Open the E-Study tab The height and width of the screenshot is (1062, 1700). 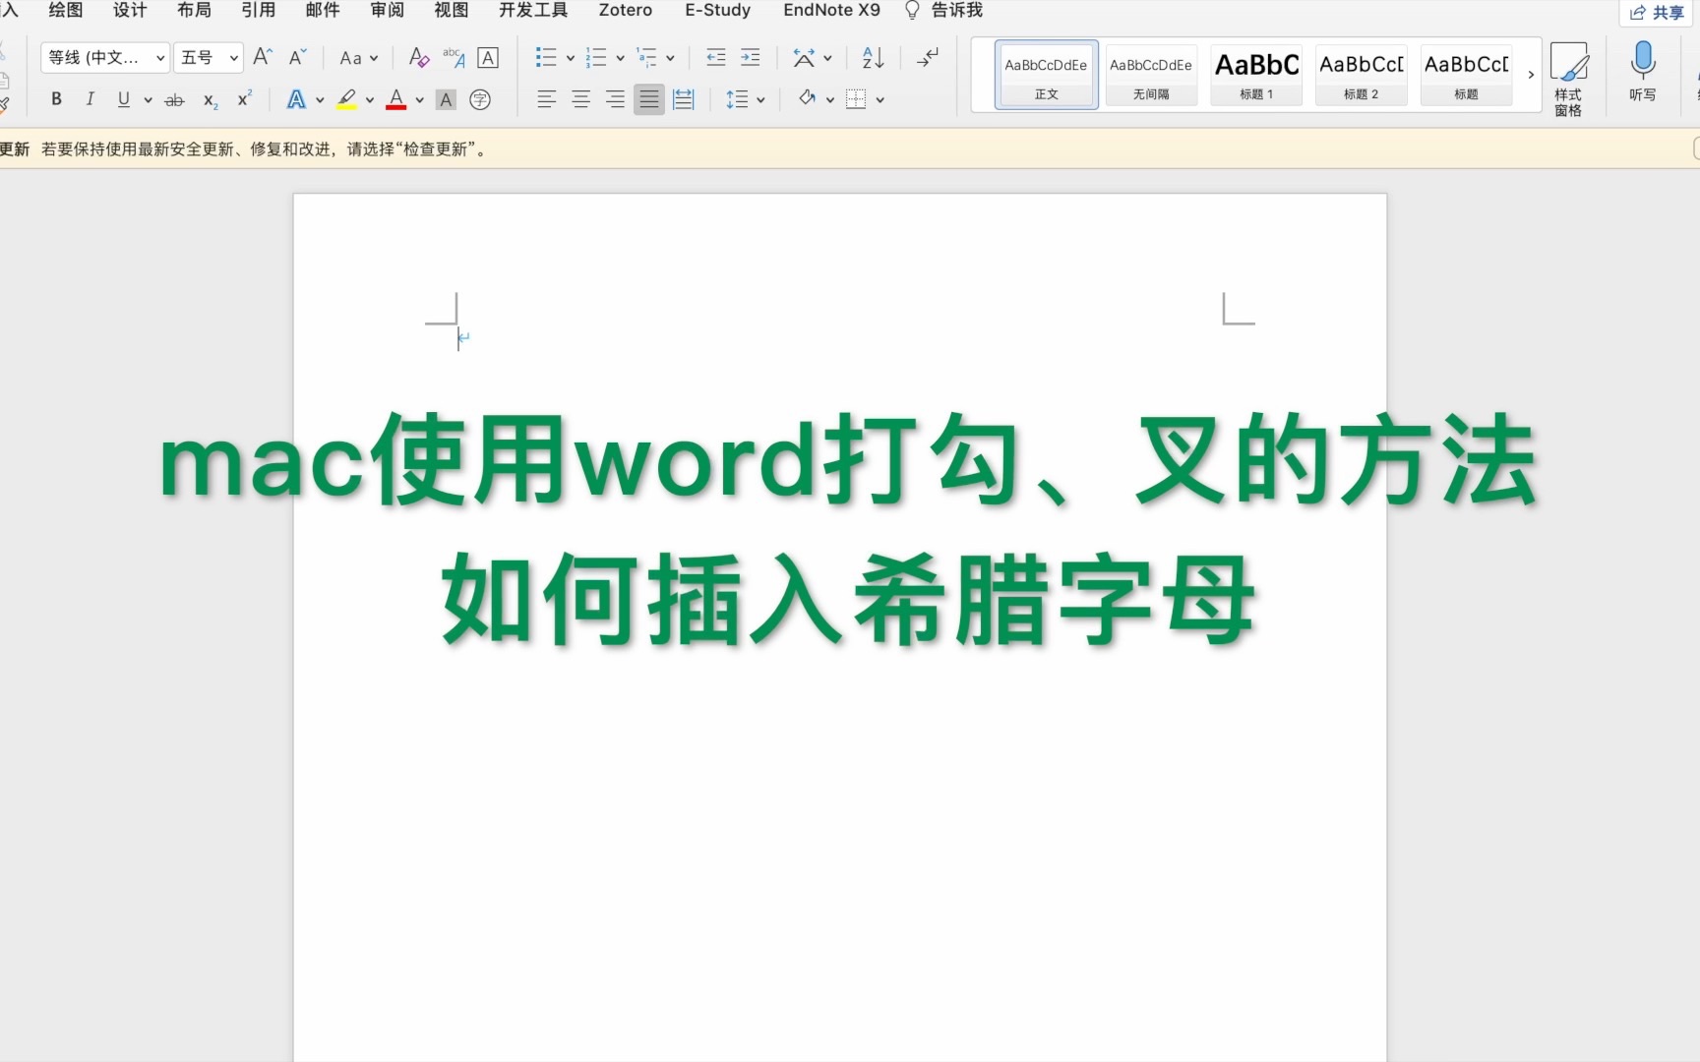coord(717,10)
